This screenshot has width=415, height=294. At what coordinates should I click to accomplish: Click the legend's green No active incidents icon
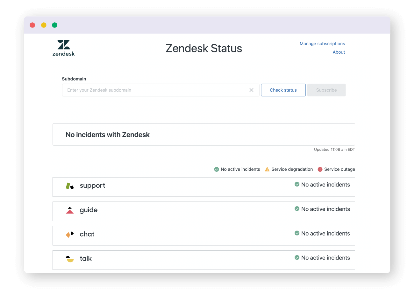pyautogui.click(x=217, y=169)
